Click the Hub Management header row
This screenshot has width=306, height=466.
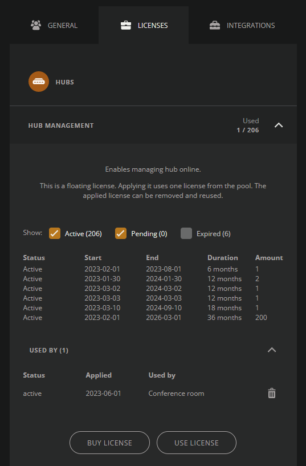click(x=153, y=125)
